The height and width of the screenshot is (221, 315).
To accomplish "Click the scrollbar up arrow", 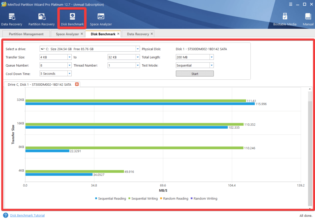I will [310, 89].
